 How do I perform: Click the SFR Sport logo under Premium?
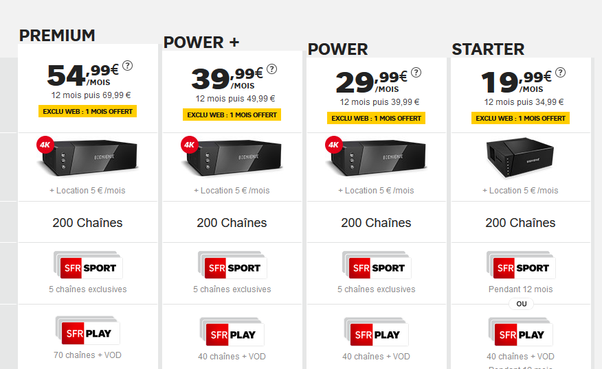click(x=88, y=267)
